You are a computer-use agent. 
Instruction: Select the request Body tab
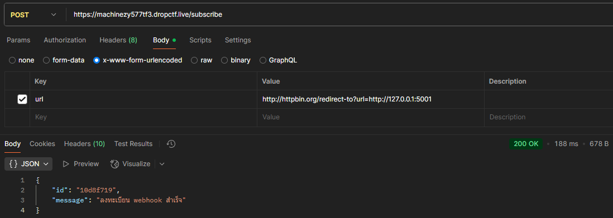click(164, 40)
